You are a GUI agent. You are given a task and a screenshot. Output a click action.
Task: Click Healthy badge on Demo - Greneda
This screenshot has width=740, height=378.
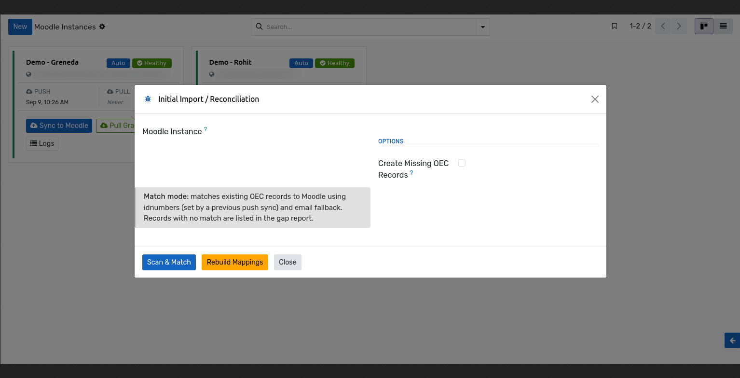(x=152, y=63)
